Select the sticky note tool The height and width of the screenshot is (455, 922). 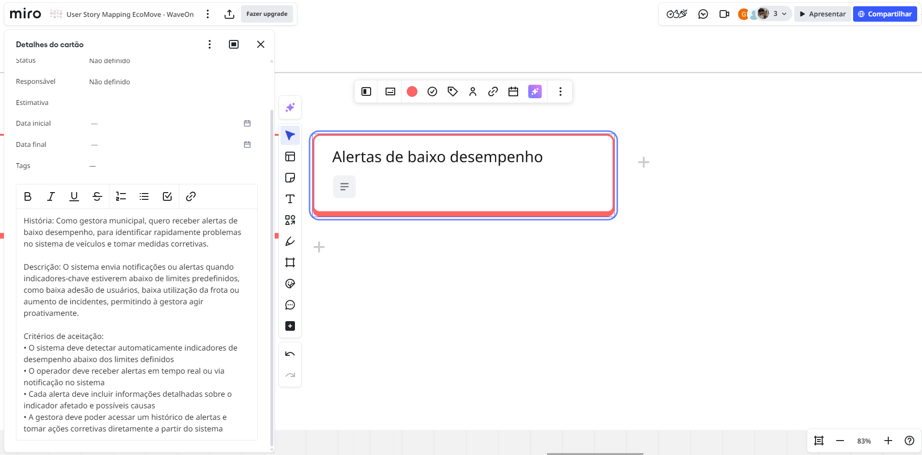290,178
